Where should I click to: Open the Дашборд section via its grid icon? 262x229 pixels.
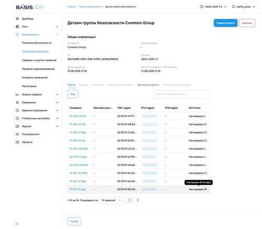[17, 18]
